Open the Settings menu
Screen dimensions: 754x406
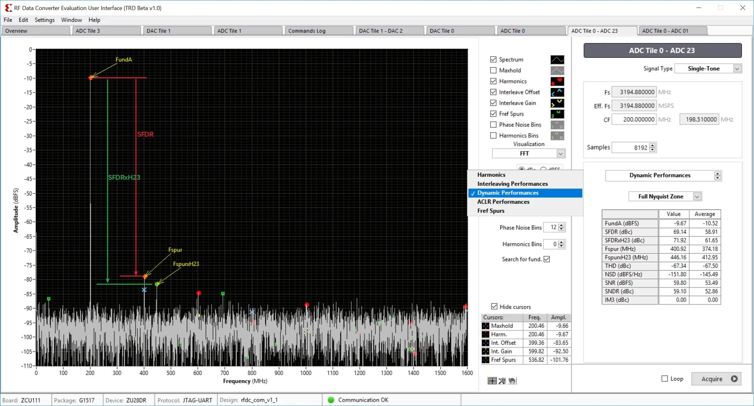[x=44, y=20]
